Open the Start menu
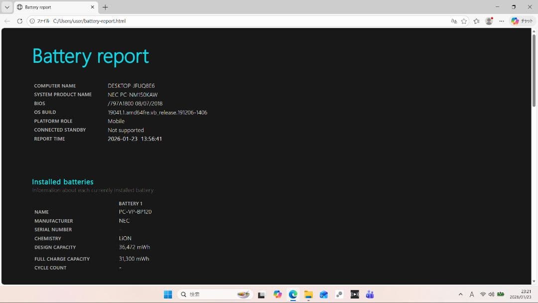The width and height of the screenshot is (538, 303). click(x=168, y=294)
